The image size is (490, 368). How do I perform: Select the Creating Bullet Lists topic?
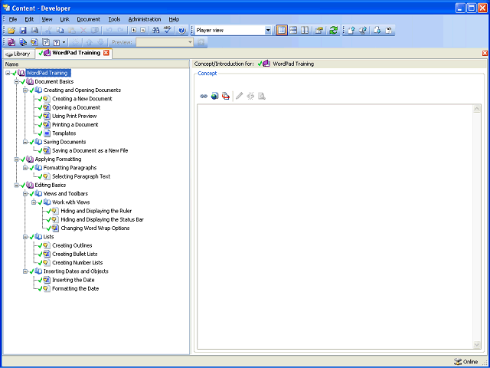(x=75, y=254)
